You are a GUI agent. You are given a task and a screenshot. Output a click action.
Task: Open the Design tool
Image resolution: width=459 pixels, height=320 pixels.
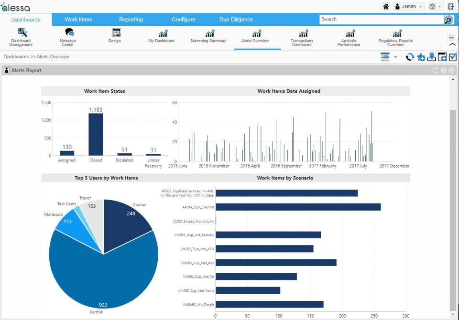[x=114, y=36]
